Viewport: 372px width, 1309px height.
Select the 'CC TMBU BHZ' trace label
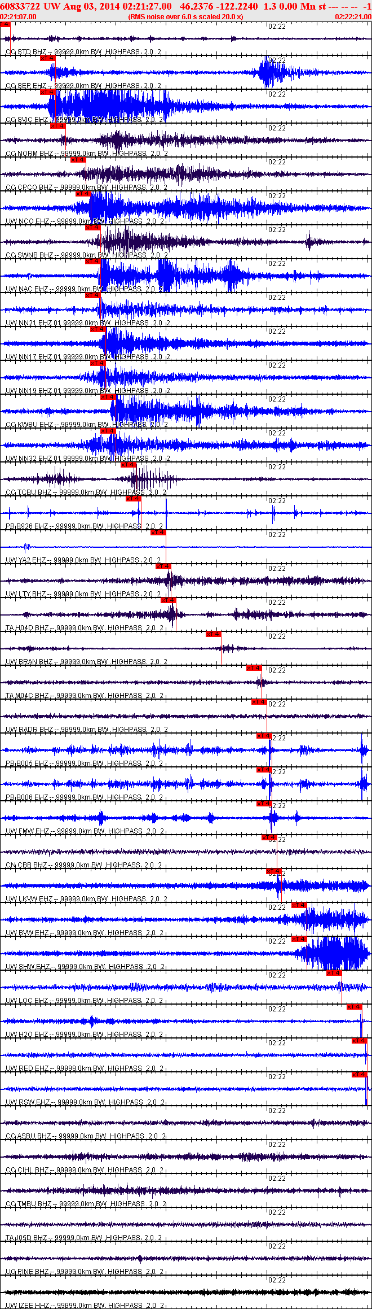tap(29, 1204)
